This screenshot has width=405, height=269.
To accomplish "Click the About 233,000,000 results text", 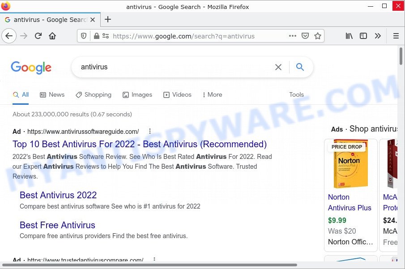I will pos(72,114).
